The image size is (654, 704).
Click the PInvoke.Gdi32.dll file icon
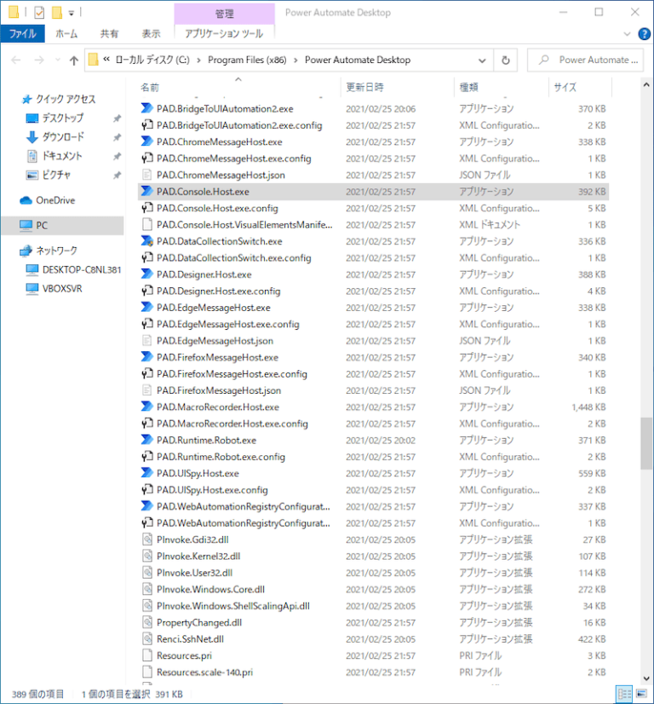(x=146, y=540)
